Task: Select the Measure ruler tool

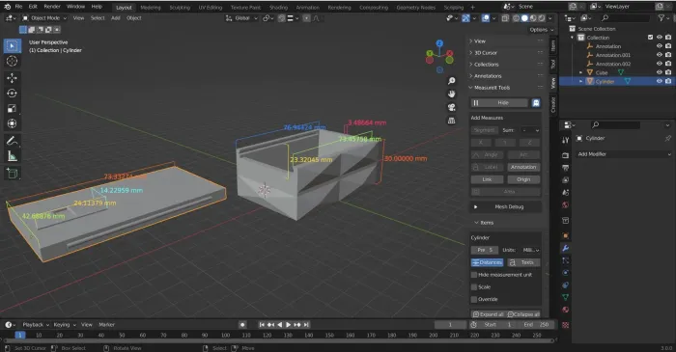Action: click(x=12, y=156)
